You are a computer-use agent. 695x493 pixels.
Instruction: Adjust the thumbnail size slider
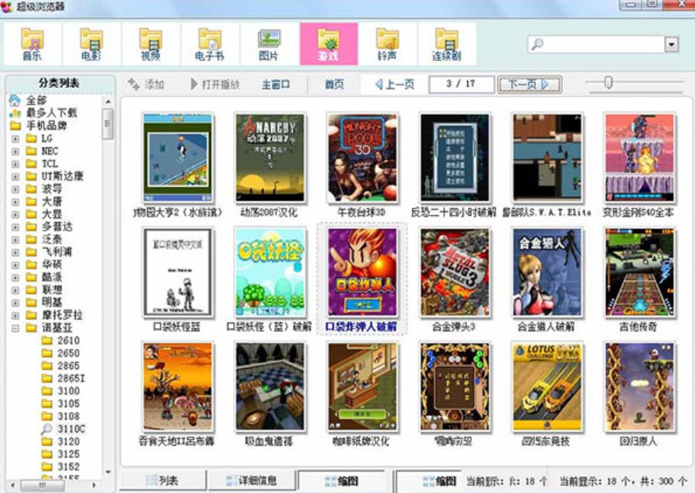(609, 83)
